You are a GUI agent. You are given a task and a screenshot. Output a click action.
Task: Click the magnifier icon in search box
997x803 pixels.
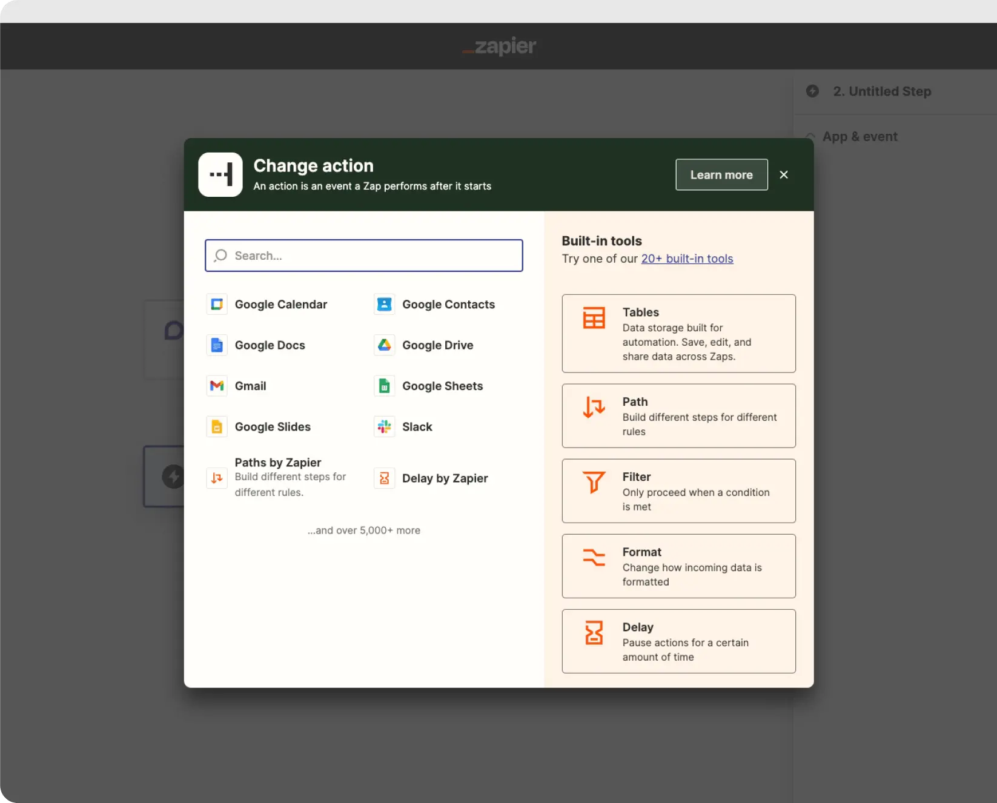pos(220,256)
